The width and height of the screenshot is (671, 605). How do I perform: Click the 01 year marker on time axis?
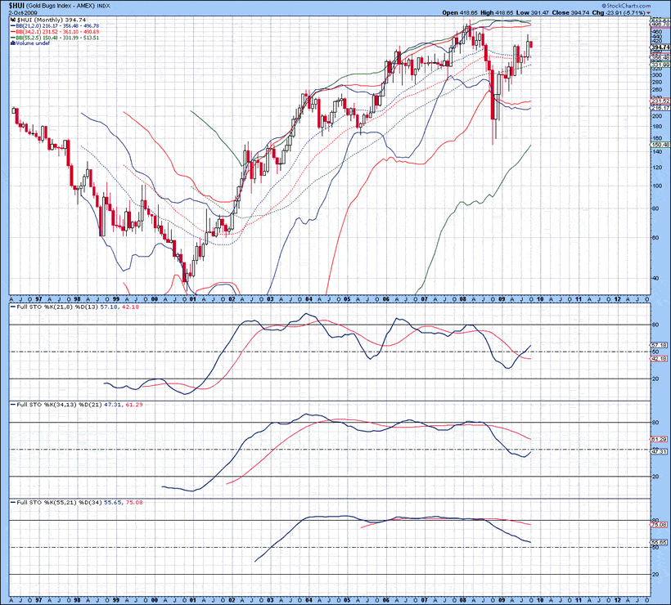tap(192, 299)
